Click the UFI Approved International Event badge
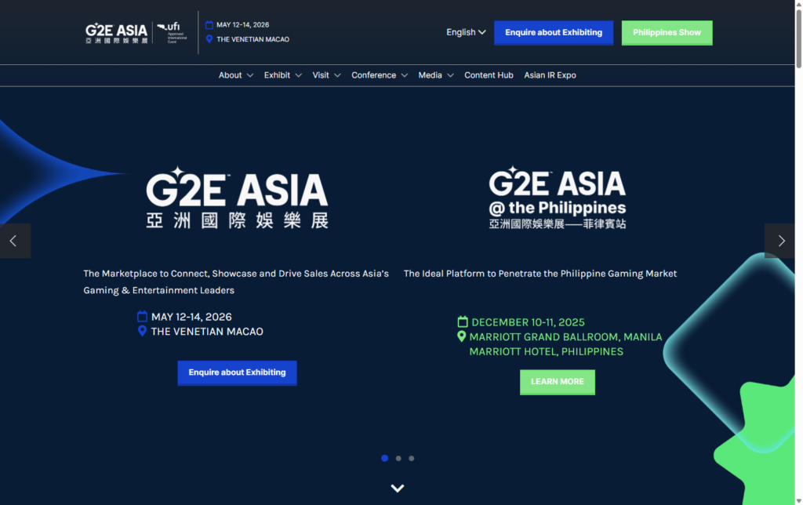Screen dimensions: 803x505 [x=171, y=32]
